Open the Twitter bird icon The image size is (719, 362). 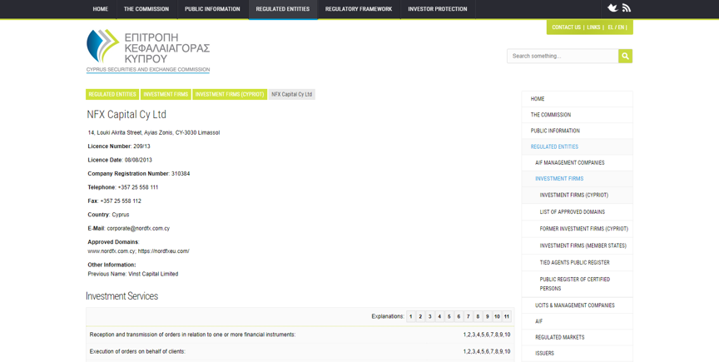click(x=612, y=7)
